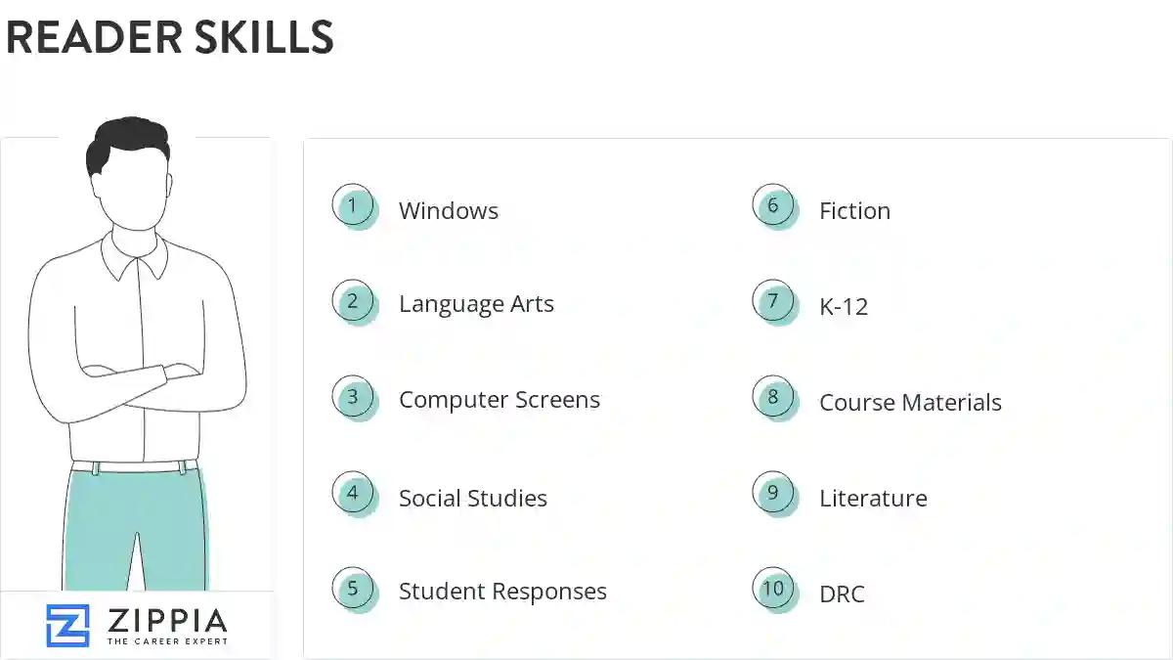Click the number 2 circle badge
1173x660 pixels.
click(353, 301)
